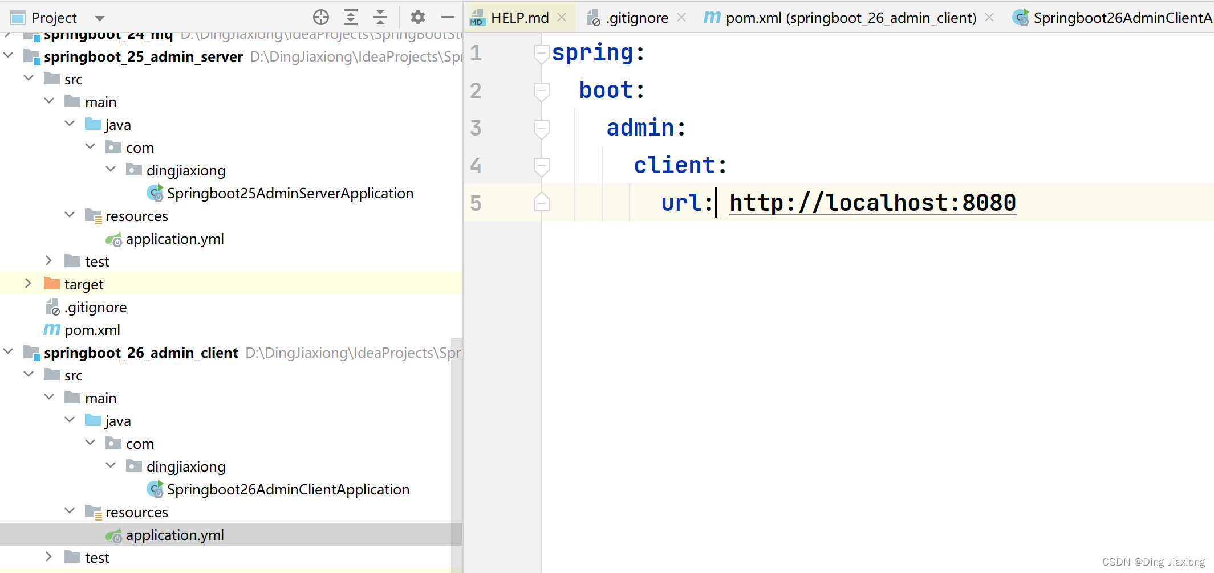Hide the Project panel with minus icon
The image size is (1214, 573).
click(448, 18)
